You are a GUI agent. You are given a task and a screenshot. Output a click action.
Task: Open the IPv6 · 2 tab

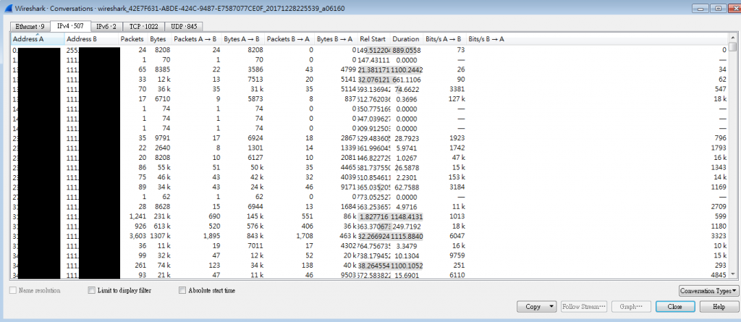coord(107,27)
